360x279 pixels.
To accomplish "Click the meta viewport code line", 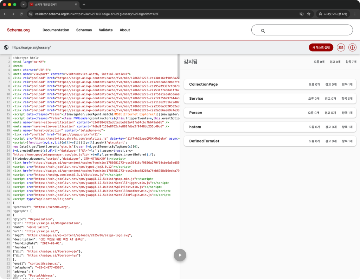I will tap(72, 74).
